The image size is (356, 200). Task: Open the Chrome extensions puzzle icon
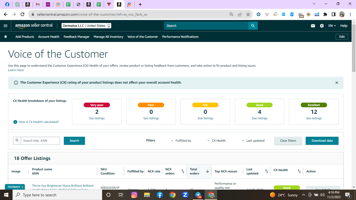(x=325, y=14)
